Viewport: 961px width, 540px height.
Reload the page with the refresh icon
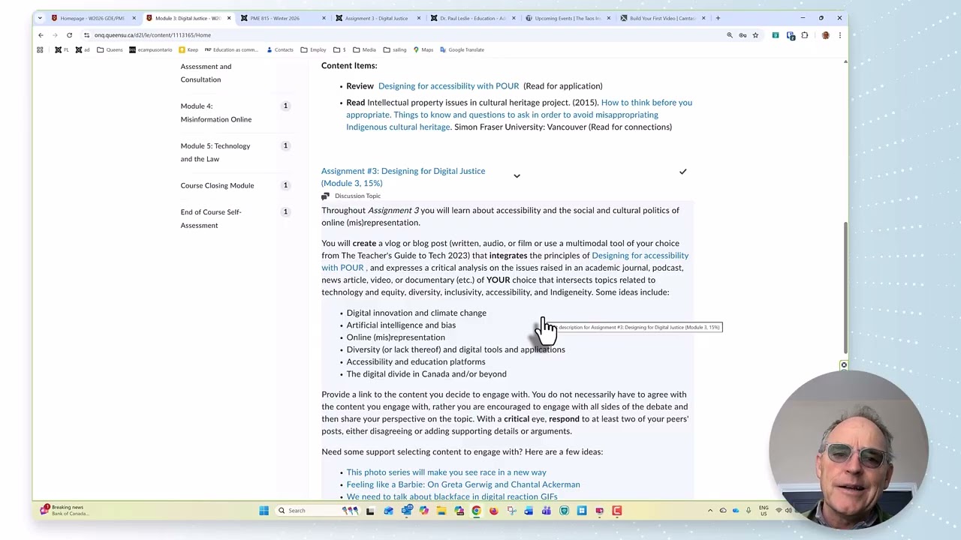69,35
